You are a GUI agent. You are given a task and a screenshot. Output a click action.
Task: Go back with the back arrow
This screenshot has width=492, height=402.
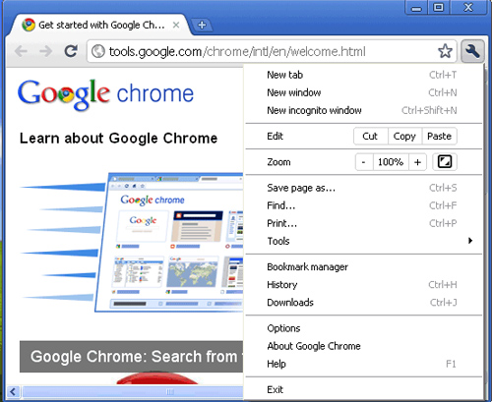click(x=22, y=51)
